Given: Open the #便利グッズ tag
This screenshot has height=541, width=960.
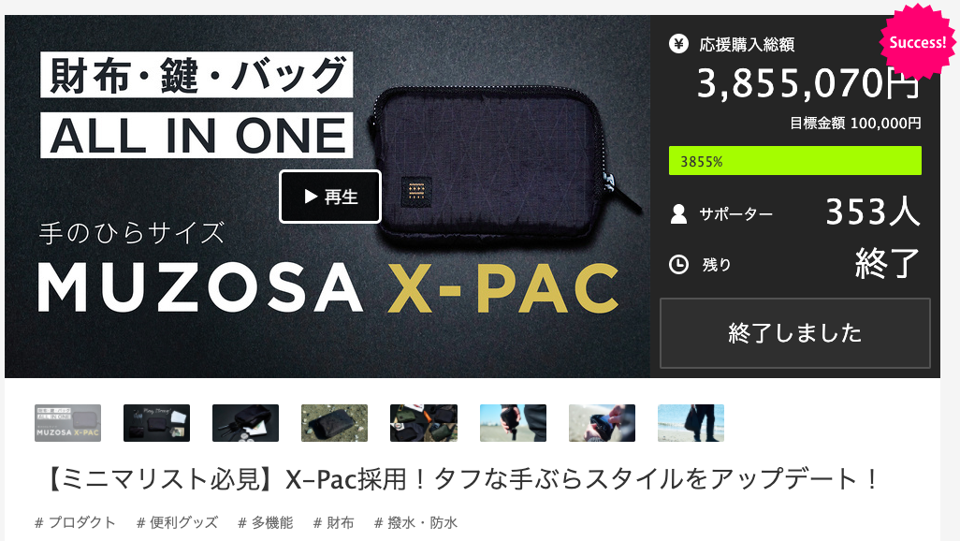Looking at the screenshot, I should coord(178,522).
